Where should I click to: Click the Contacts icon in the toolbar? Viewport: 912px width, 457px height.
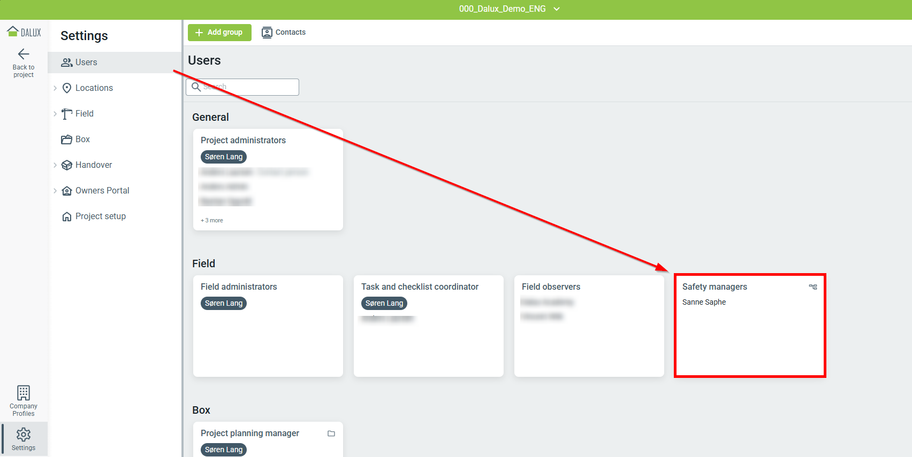267,33
